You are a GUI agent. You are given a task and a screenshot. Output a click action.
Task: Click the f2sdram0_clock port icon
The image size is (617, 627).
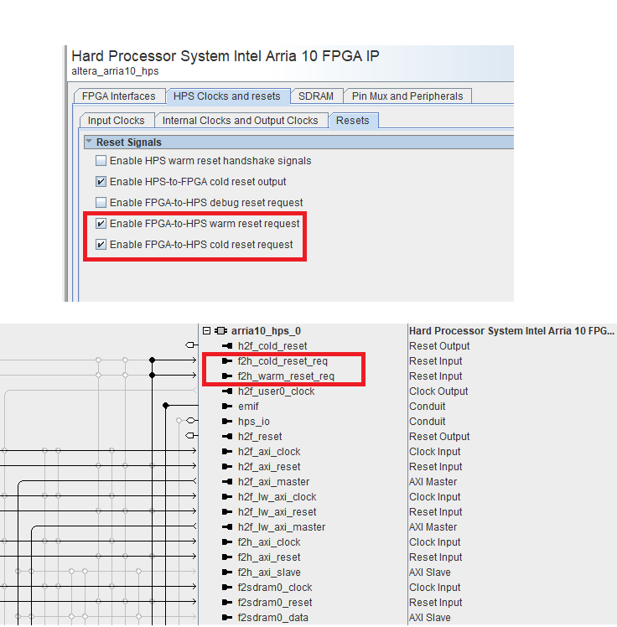click(227, 587)
